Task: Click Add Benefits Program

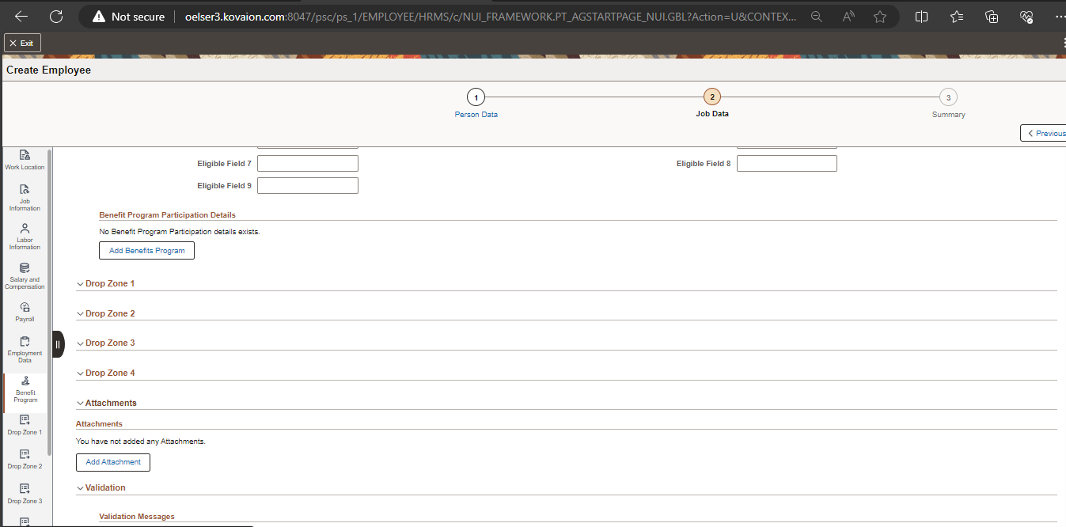Action: (x=146, y=250)
